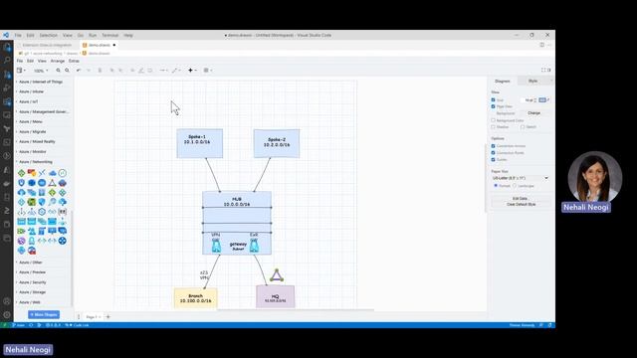Click the More Shapes button
Image resolution: width=637 pixels, height=358 pixels.
(44, 314)
